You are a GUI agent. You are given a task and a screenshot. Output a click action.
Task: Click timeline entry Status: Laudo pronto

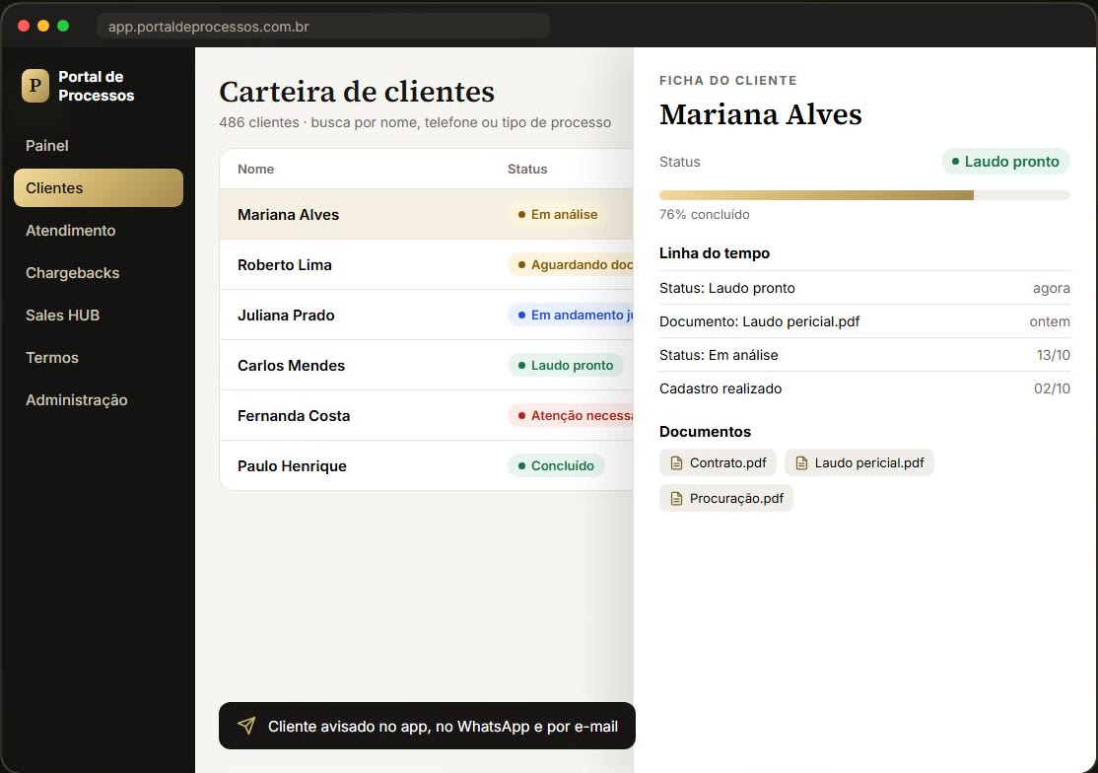click(864, 288)
